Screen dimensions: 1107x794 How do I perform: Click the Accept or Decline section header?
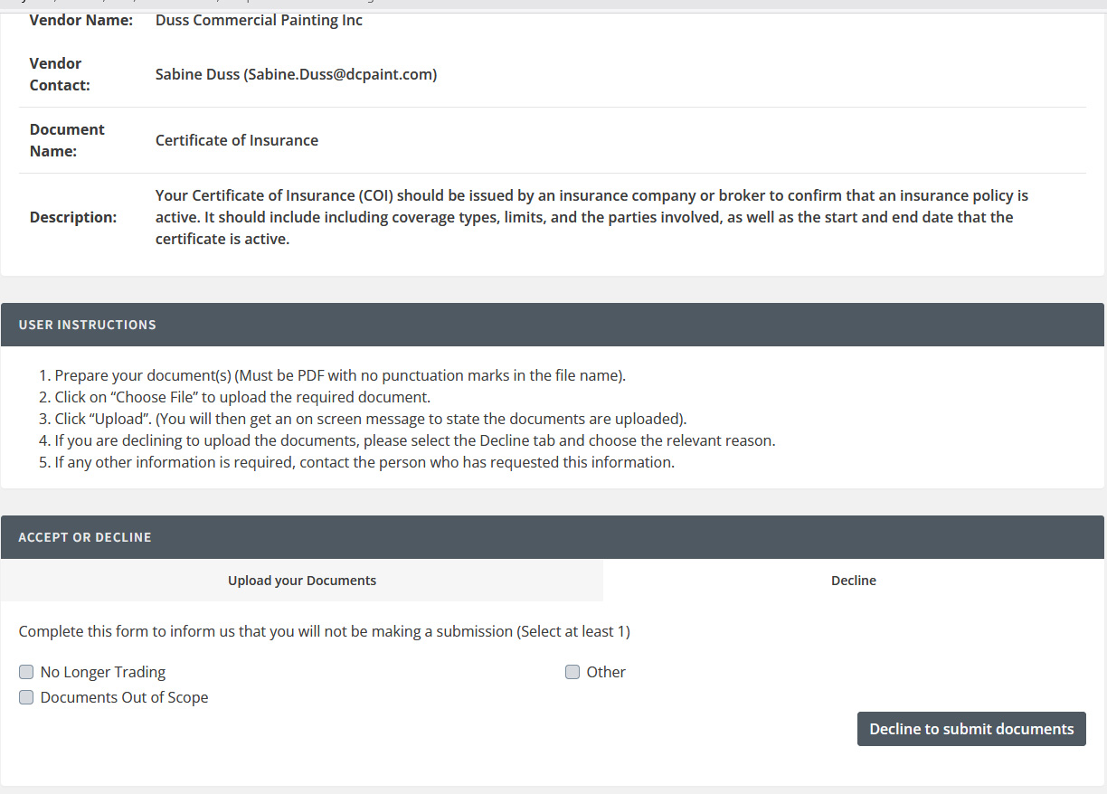(x=85, y=537)
